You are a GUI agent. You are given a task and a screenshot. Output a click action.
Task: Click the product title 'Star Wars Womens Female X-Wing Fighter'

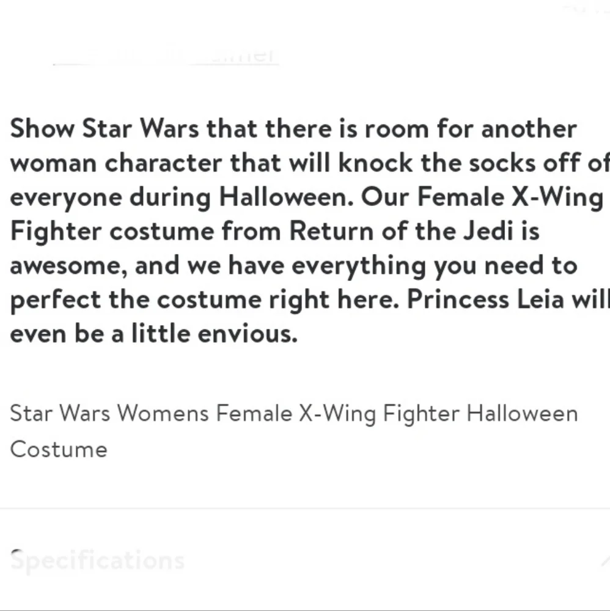pos(293,413)
